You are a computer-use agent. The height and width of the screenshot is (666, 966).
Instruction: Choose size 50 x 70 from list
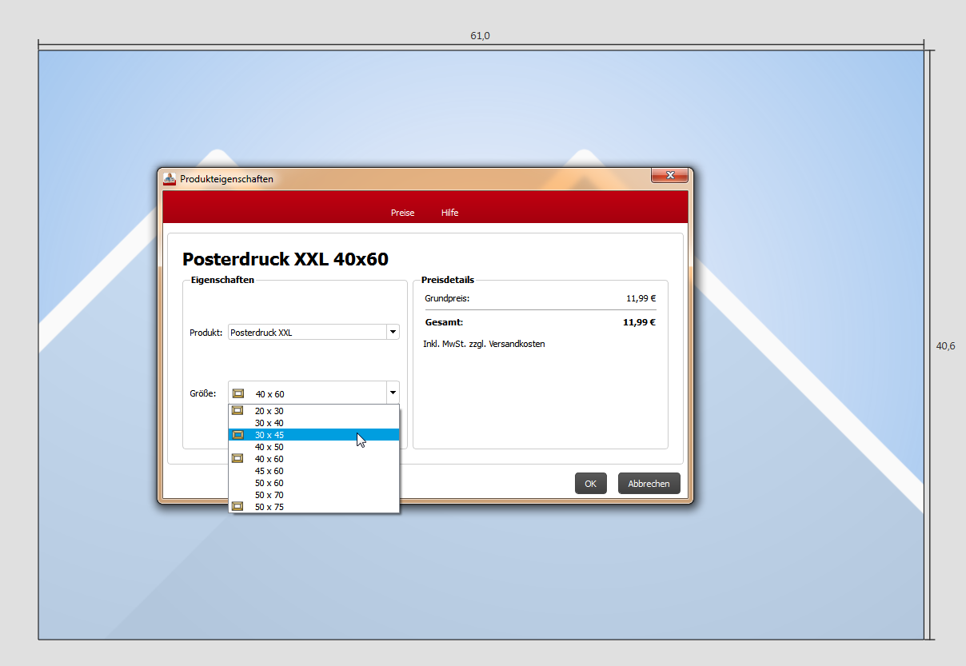(313, 495)
